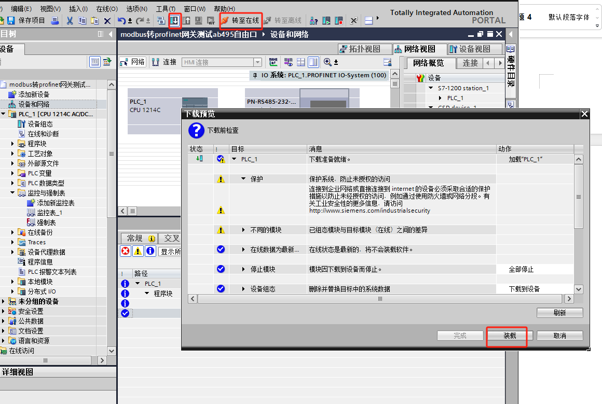Screen dimensions: 602x404
Task: Open the HMI 连接 dropdown
Action: coord(257,62)
